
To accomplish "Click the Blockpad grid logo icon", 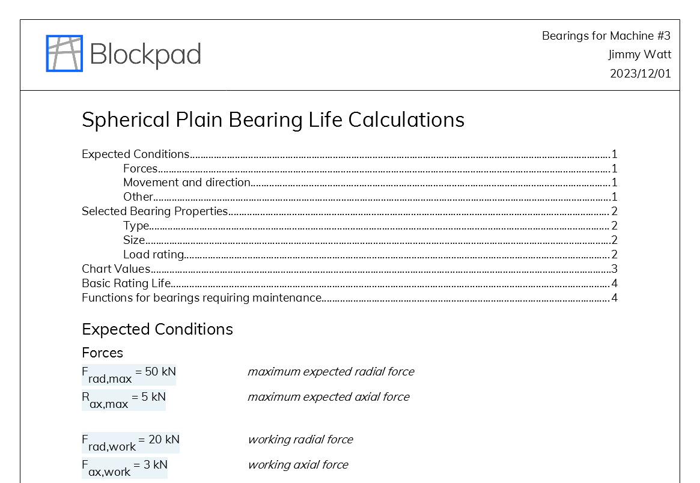I will click(64, 53).
